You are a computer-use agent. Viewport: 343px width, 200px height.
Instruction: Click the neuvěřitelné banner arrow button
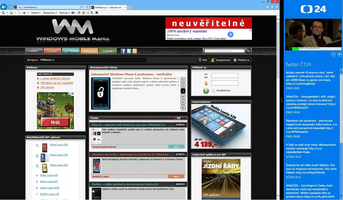point(230,34)
